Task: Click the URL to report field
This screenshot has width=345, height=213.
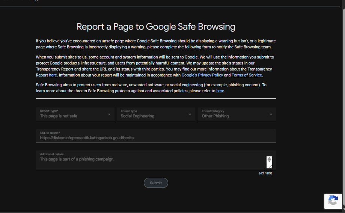Action: [156, 136]
